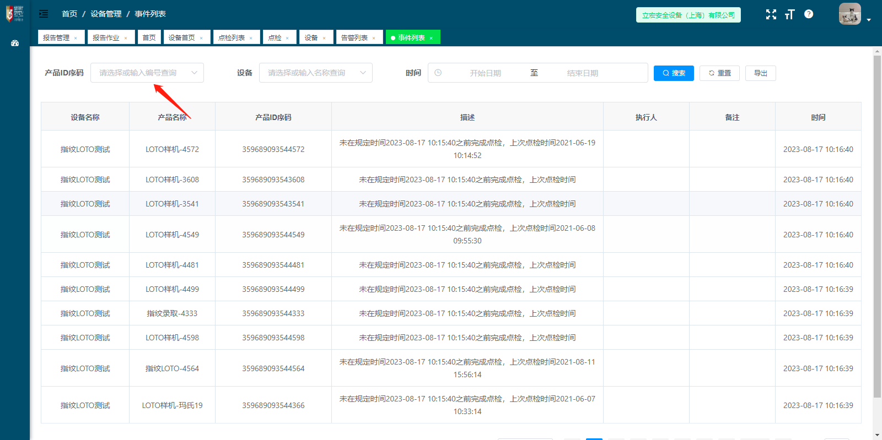This screenshot has width=882, height=440.
Task: Select product name 指纹LOTO-4564
Action: coord(173,368)
